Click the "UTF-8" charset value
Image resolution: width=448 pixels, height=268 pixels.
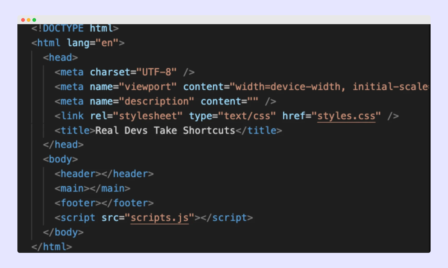(x=156, y=72)
